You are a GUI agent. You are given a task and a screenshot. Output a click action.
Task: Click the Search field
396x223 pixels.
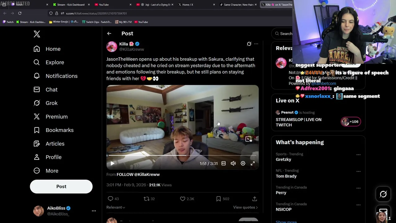point(282,33)
